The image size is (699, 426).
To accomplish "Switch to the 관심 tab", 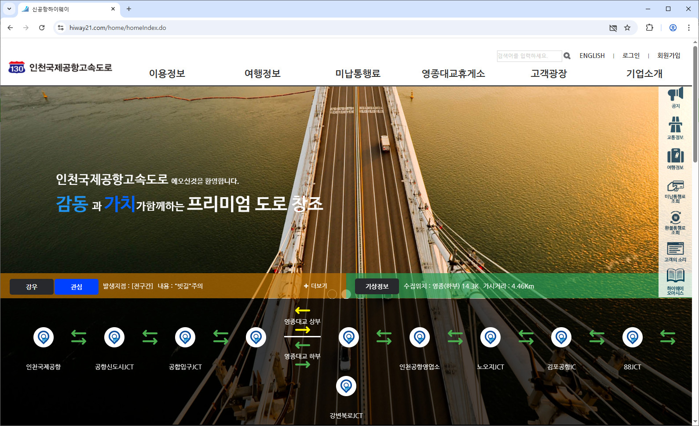I will coord(77,287).
